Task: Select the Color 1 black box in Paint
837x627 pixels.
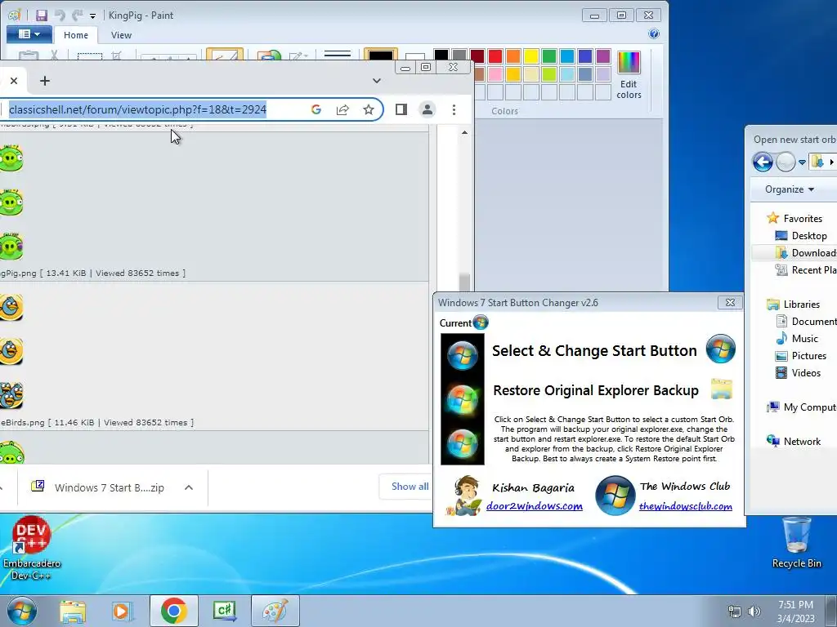Action: (x=381, y=55)
